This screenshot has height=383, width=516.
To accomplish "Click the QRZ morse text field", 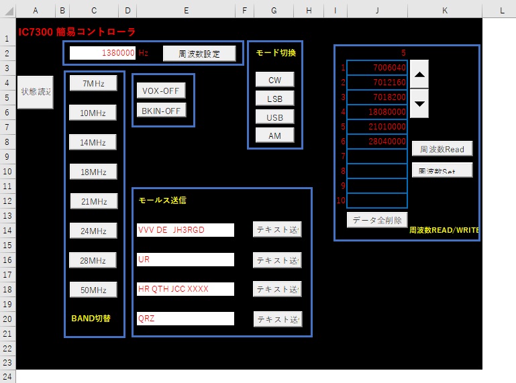I will 185,319.
